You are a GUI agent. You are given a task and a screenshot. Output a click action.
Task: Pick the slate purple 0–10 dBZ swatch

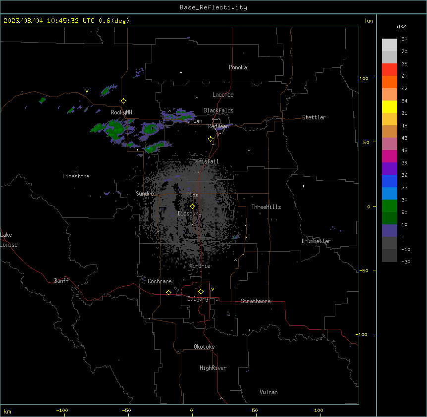[x=389, y=231]
